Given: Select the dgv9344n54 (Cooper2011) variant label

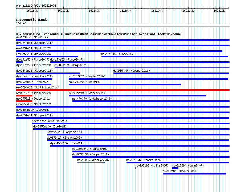Looking at the screenshot, I should pos(34,43).
